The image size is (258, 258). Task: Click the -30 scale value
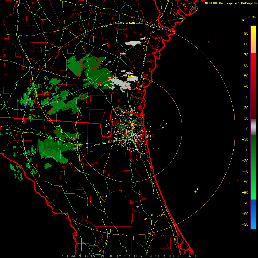245,161
